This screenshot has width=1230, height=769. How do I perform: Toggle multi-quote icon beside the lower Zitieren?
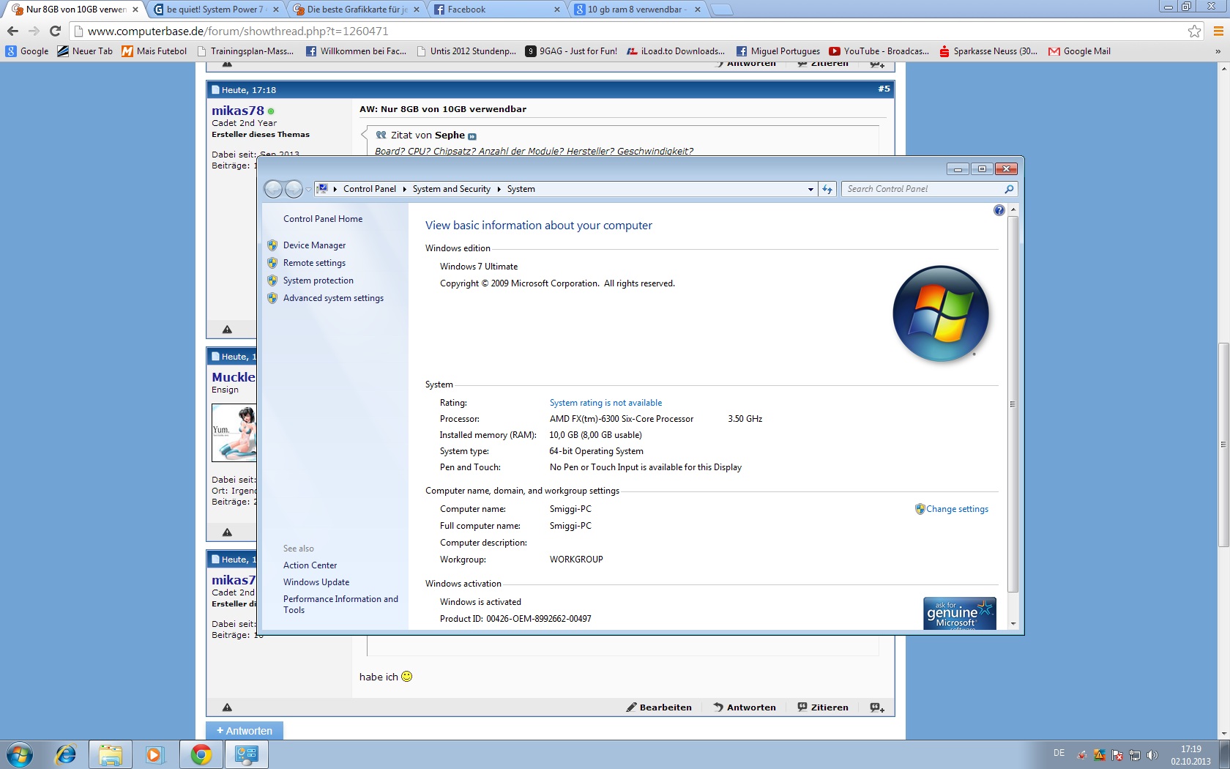click(877, 707)
